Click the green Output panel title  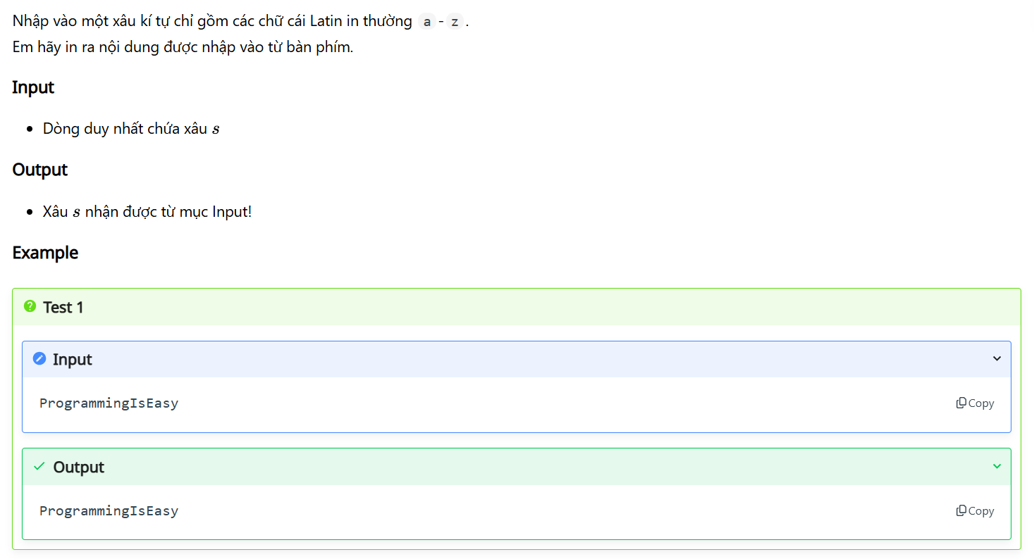point(79,467)
